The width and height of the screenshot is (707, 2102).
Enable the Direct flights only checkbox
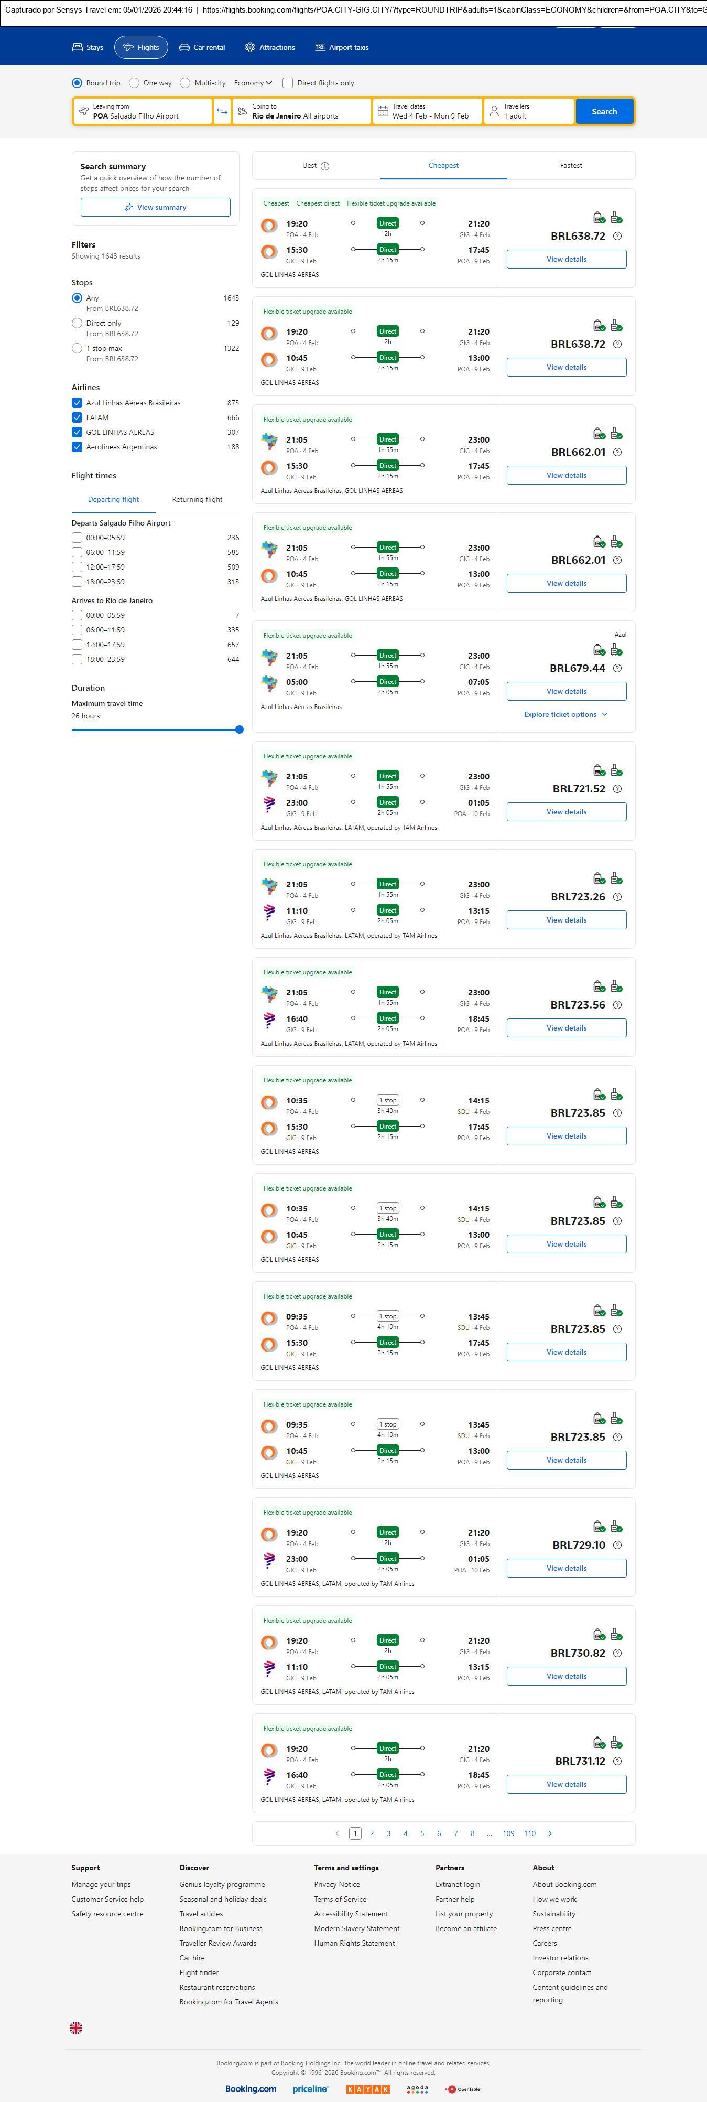[x=288, y=83]
